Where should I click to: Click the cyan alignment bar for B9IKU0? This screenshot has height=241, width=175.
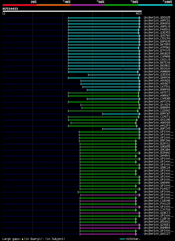104,69
